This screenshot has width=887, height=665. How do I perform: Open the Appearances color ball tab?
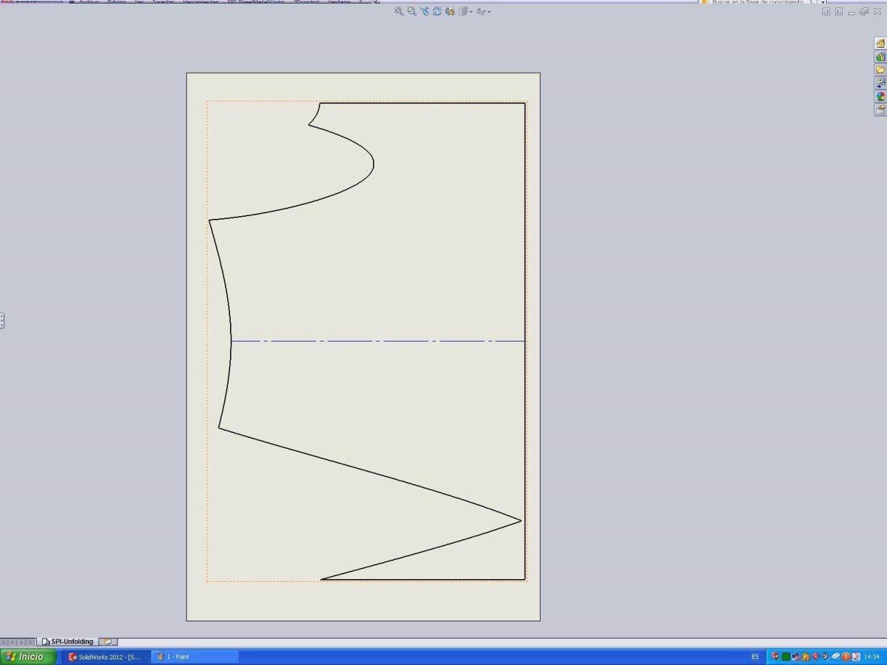880,96
